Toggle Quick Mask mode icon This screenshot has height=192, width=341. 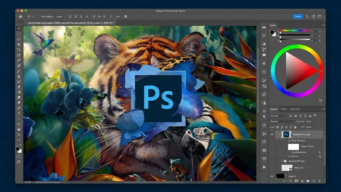pyautogui.click(x=19, y=157)
